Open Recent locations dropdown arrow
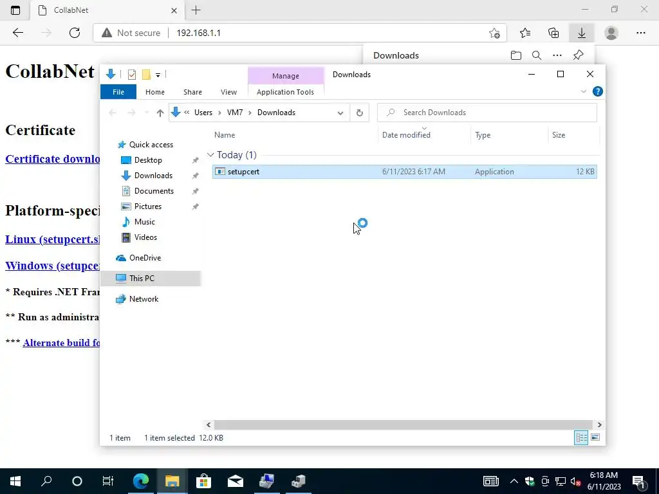 pos(147,113)
